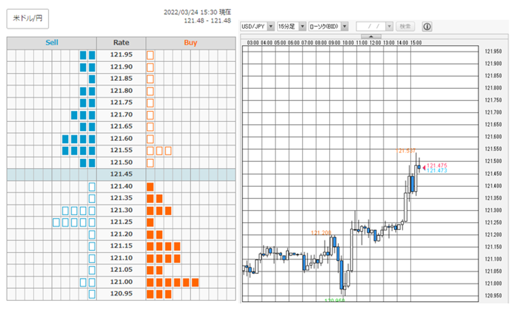Click the Buy column header
Image resolution: width=516 pixels, height=309 pixels.
click(190, 43)
